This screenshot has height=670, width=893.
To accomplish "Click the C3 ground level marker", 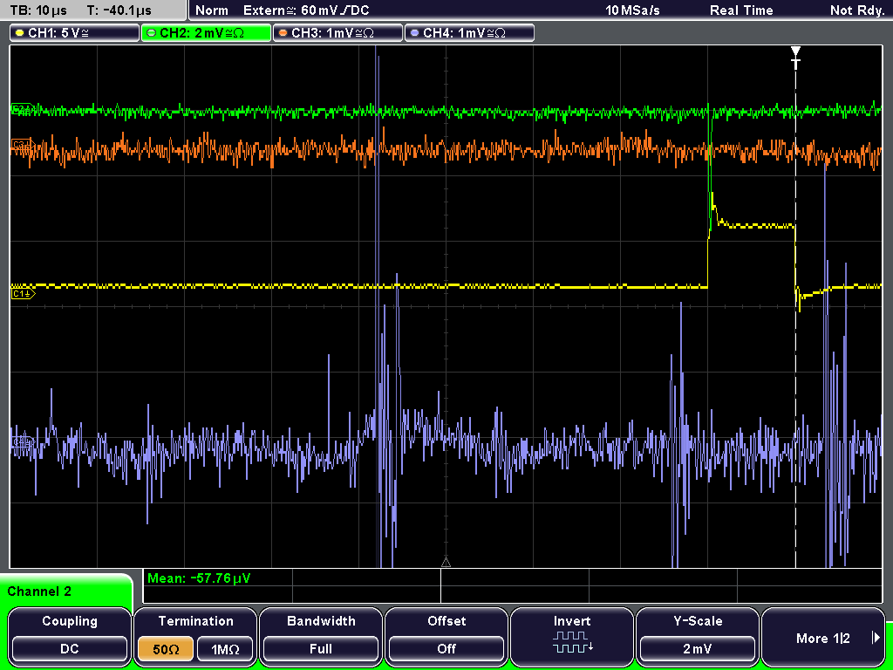I will coord(23,146).
